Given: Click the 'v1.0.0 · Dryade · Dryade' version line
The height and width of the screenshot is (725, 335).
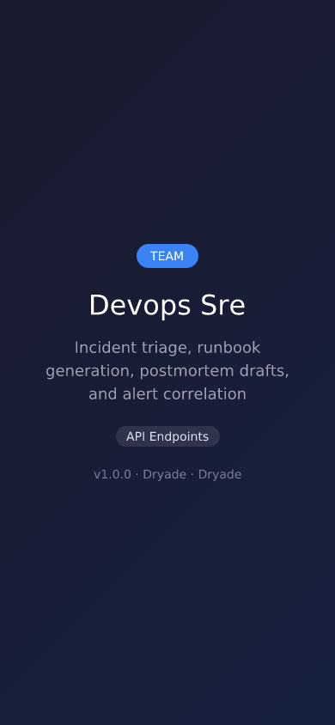Looking at the screenshot, I should click(x=167, y=474).
